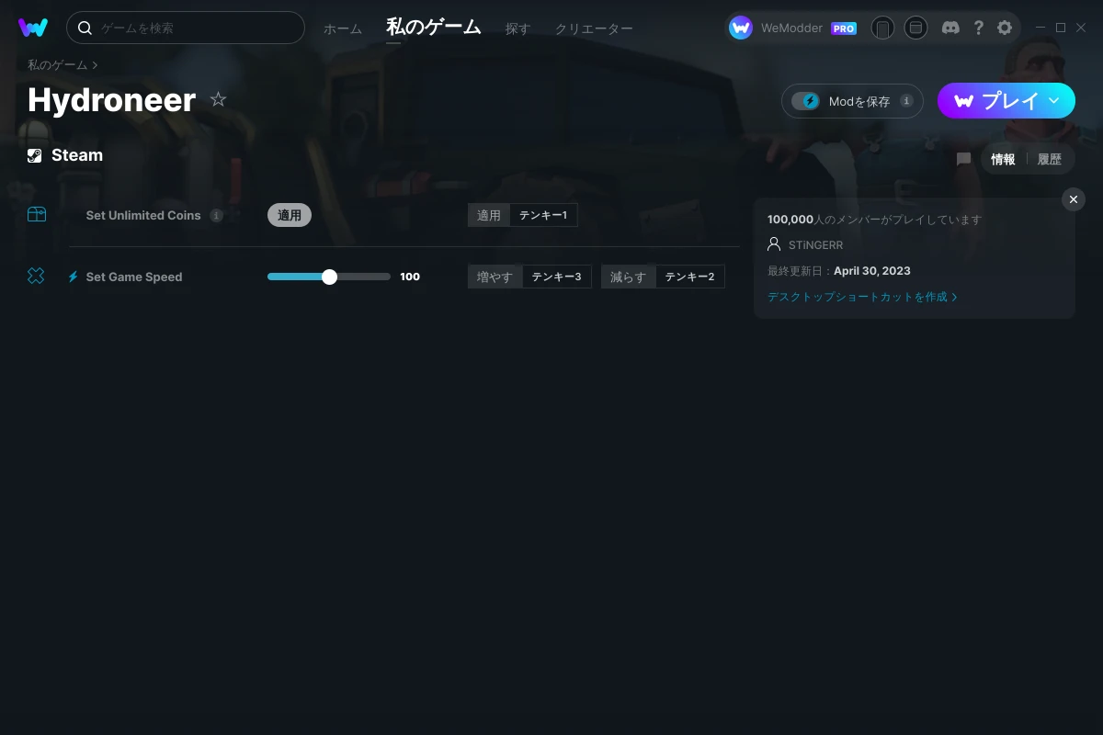The image size is (1103, 735).
Task: Click the WeMod logo icon
Action: coord(33,28)
